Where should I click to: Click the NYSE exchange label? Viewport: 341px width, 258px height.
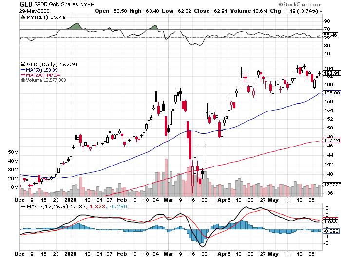click(87, 4)
